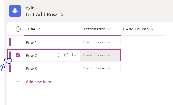Open Row 2 more actions ellipsis
Image resolution: width=173 pixels, height=105 pixels.
coord(59,55)
